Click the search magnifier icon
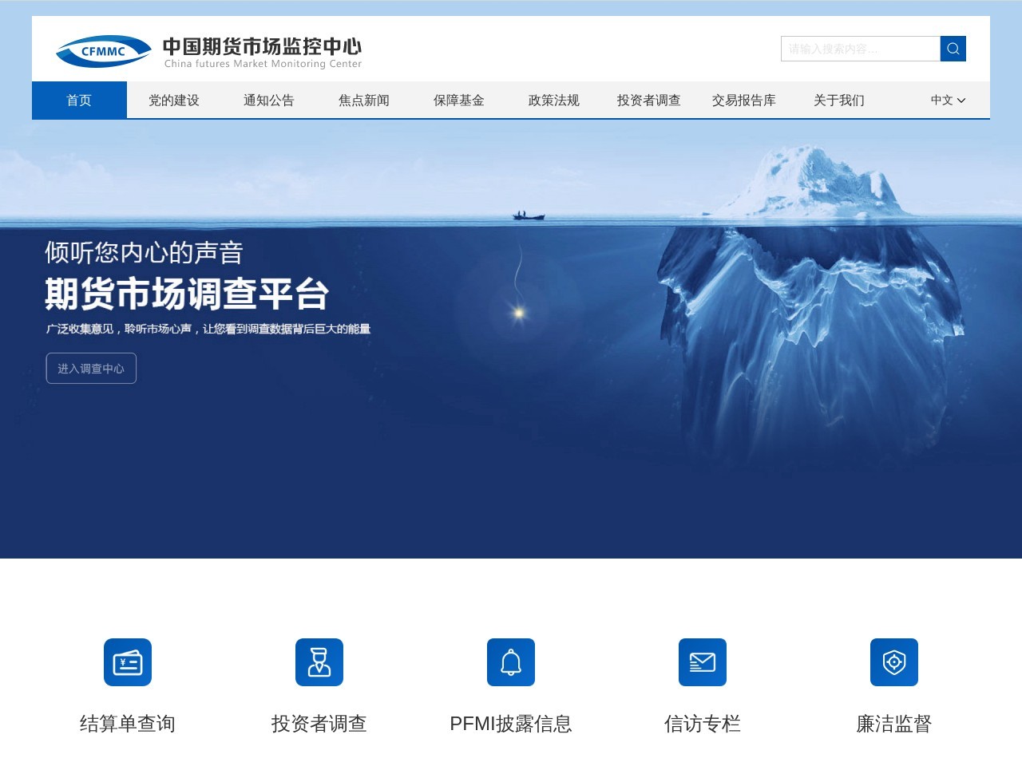Viewport: 1022px width, 766px height. tap(952, 48)
